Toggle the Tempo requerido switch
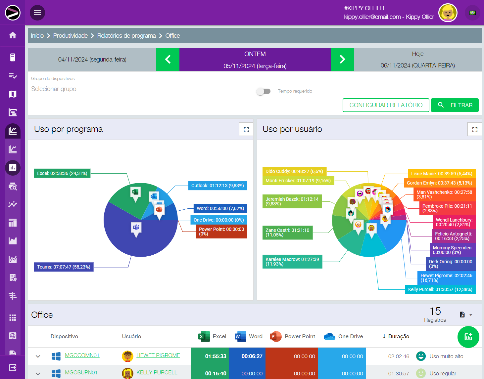This screenshot has width=484, height=379. click(x=264, y=91)
